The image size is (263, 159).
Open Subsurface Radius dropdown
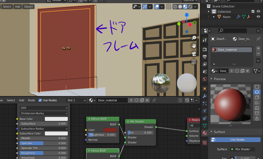click(44, 129)
